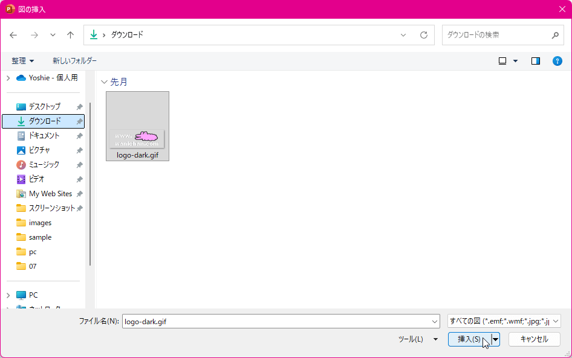
Task: Click the green download icon in address bar
Action: tap(94, 34)
